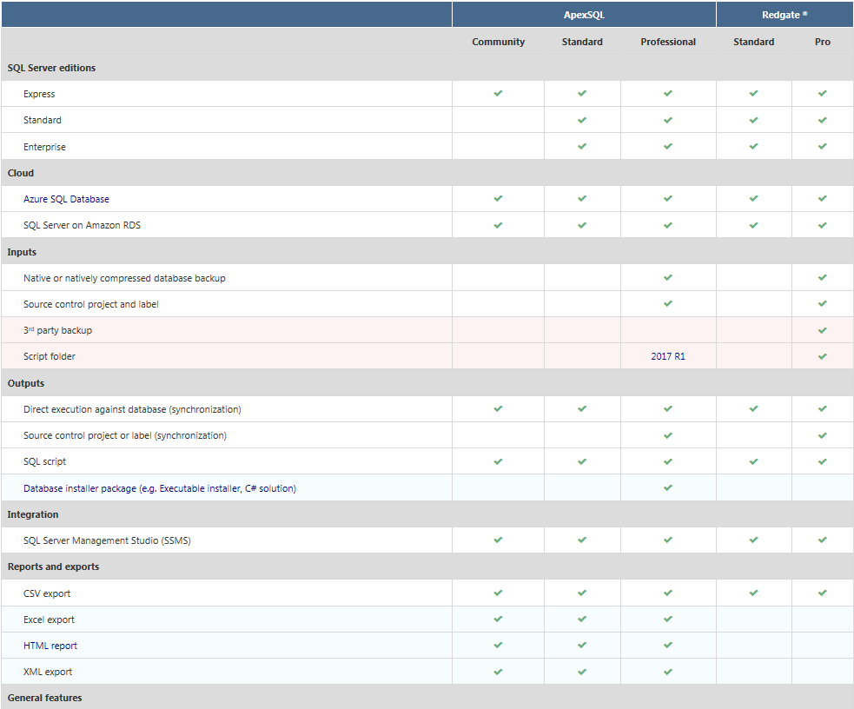Click Native or natively compressed database backup label

pyautogui.click(x=124, y=278)
